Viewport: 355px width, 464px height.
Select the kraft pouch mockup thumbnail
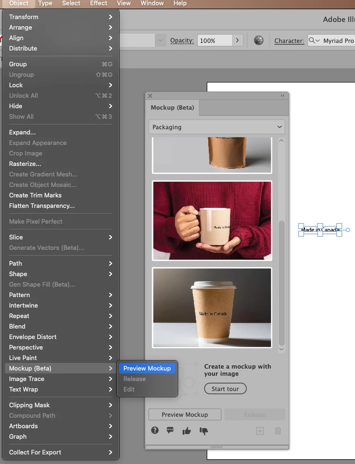click(x=212, y=155)
